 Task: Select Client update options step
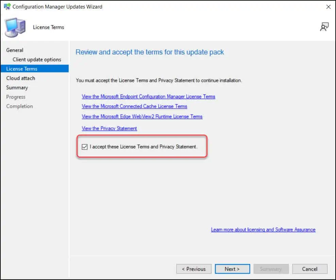click(x=37, y=59)
